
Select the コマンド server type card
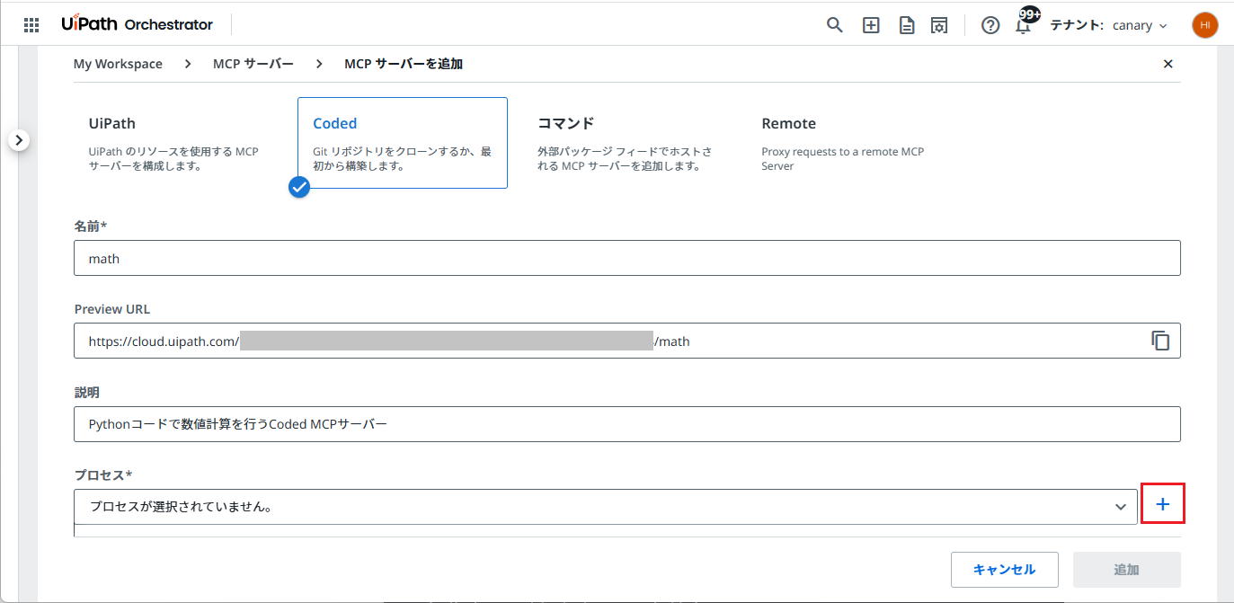click(x=626, y=143)
